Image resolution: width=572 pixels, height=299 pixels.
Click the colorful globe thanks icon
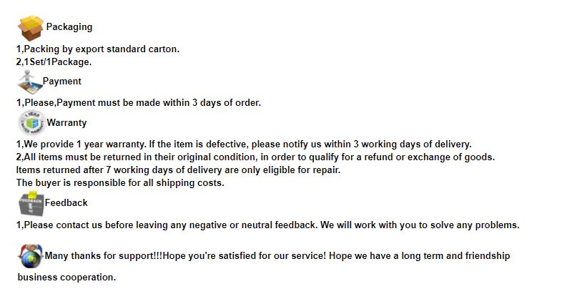pyautogui.click(x=31, y=255)
